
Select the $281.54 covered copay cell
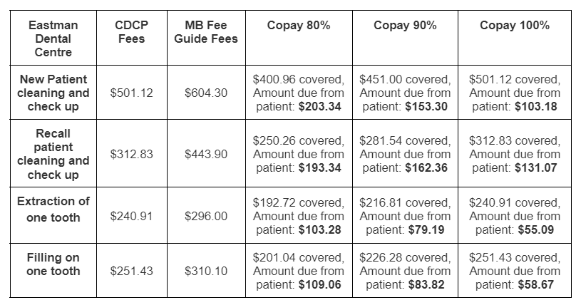405,154
